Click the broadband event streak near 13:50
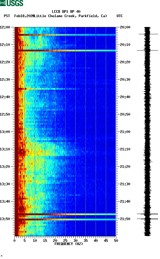The width and height of the screenshot is (160, 259). (65, 220)
